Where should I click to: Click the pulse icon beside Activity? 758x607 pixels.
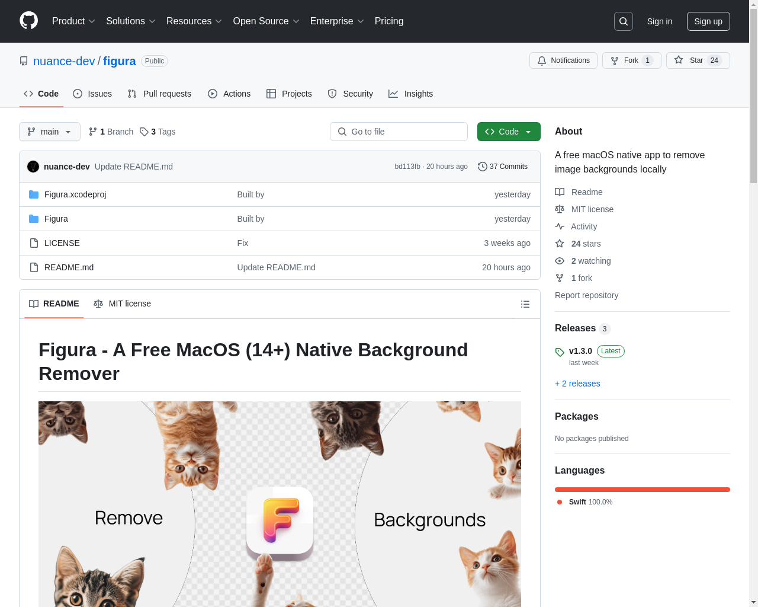coord(560,226)
